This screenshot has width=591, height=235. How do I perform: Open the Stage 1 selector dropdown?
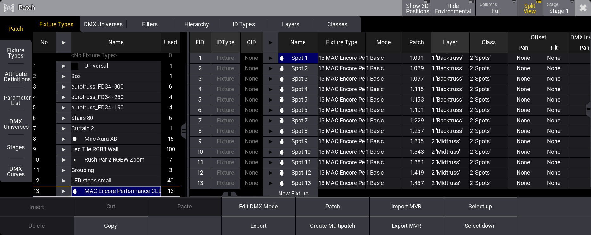559,8
